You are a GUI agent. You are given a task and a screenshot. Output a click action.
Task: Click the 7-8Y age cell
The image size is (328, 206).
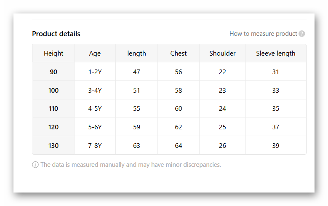tap(95, 146)
